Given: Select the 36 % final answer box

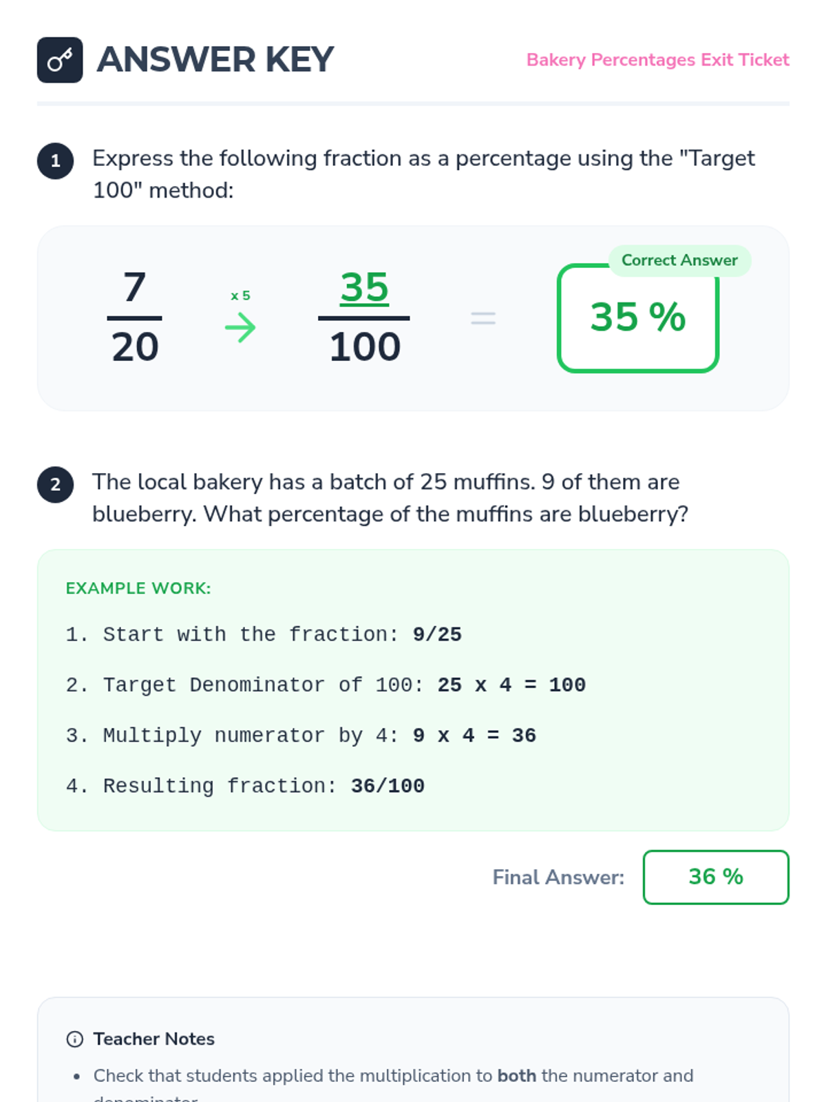Looking at the screenshot, I should (716, 877).
